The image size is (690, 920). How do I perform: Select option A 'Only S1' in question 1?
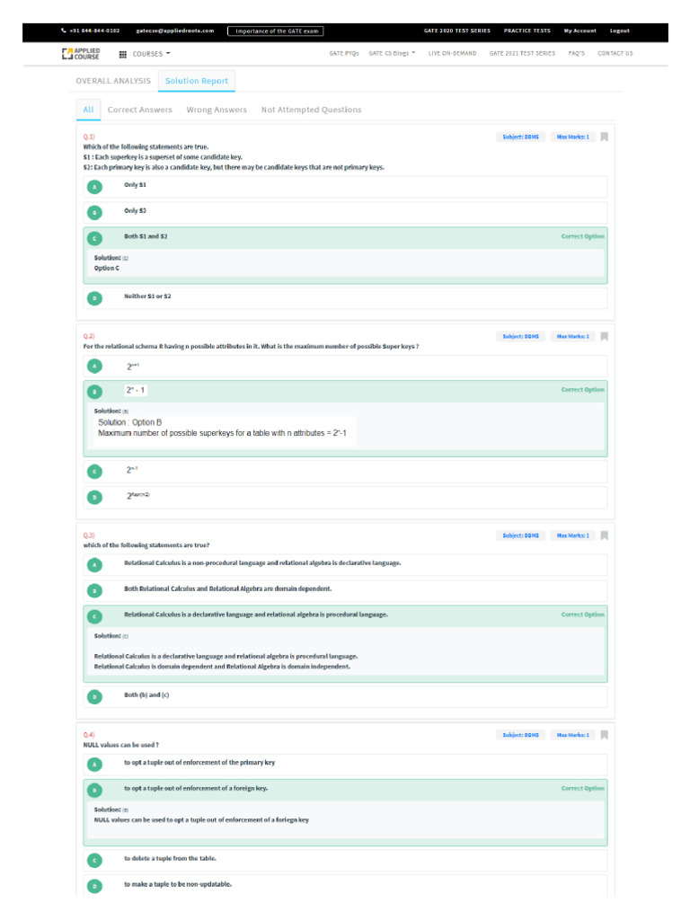[94, 187]
